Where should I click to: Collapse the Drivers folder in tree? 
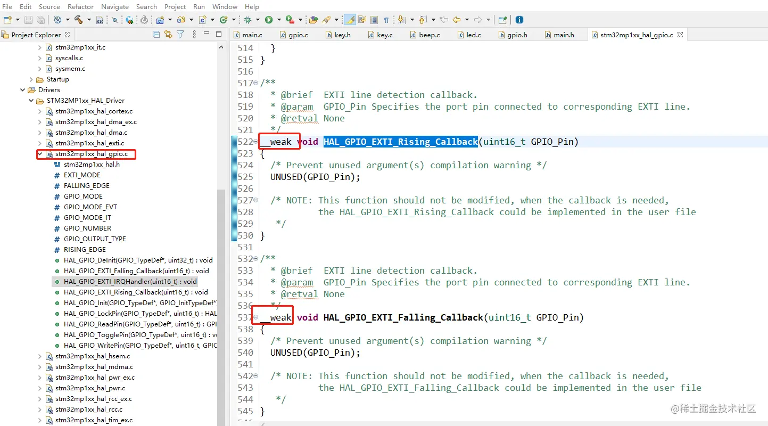pos(23,90)
